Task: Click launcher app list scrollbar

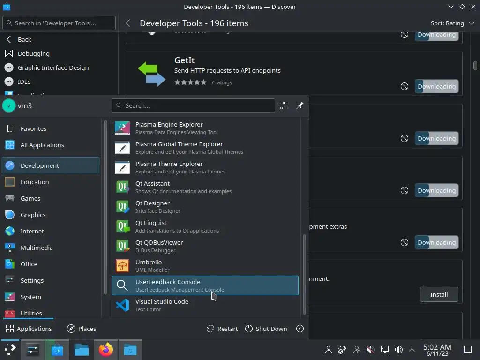Action: [x=305, y=274]
